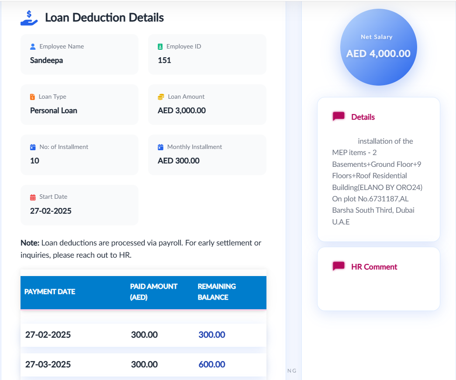Image resolution: width=456 pixels, height=380 pixels.
Task: Click the Sandeepa employee name card
Action: pyautogui.click(x=79, y=55)
